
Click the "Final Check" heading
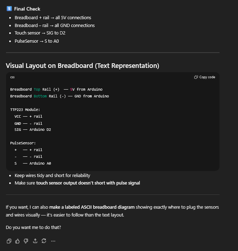coord(27,9)
